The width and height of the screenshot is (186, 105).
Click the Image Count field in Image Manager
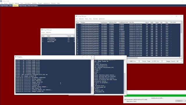click(172, 61)
